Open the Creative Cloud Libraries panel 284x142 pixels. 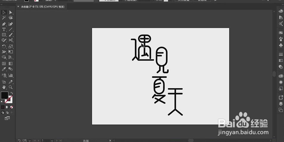281,76
